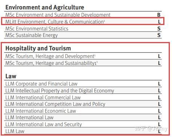The height and width of the screenshot is (137, 172).
Task: Click the S code beside Environmental Statistics
Action: coord(159,29)
